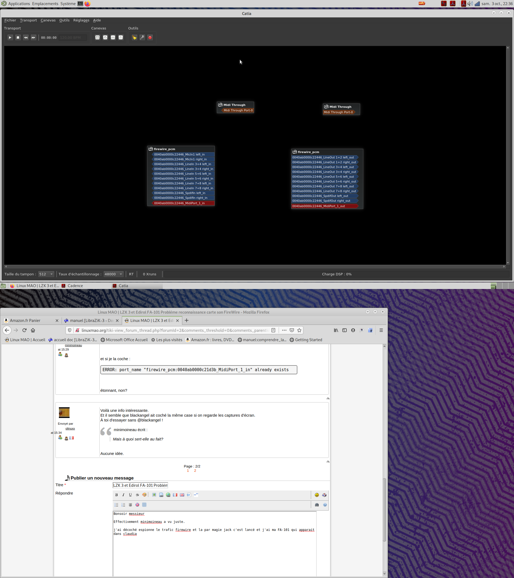Viewport: 514px width, 578px height.
Task: Open the wrench JACK configure tool
Action: 142,38
